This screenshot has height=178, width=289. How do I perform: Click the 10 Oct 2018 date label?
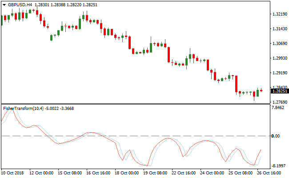(x=13, y=173)
